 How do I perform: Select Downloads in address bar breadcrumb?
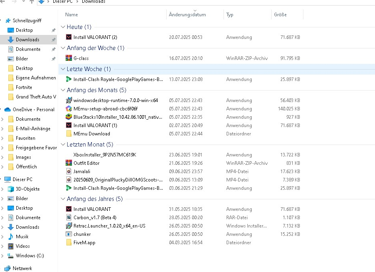click(93, 2)
